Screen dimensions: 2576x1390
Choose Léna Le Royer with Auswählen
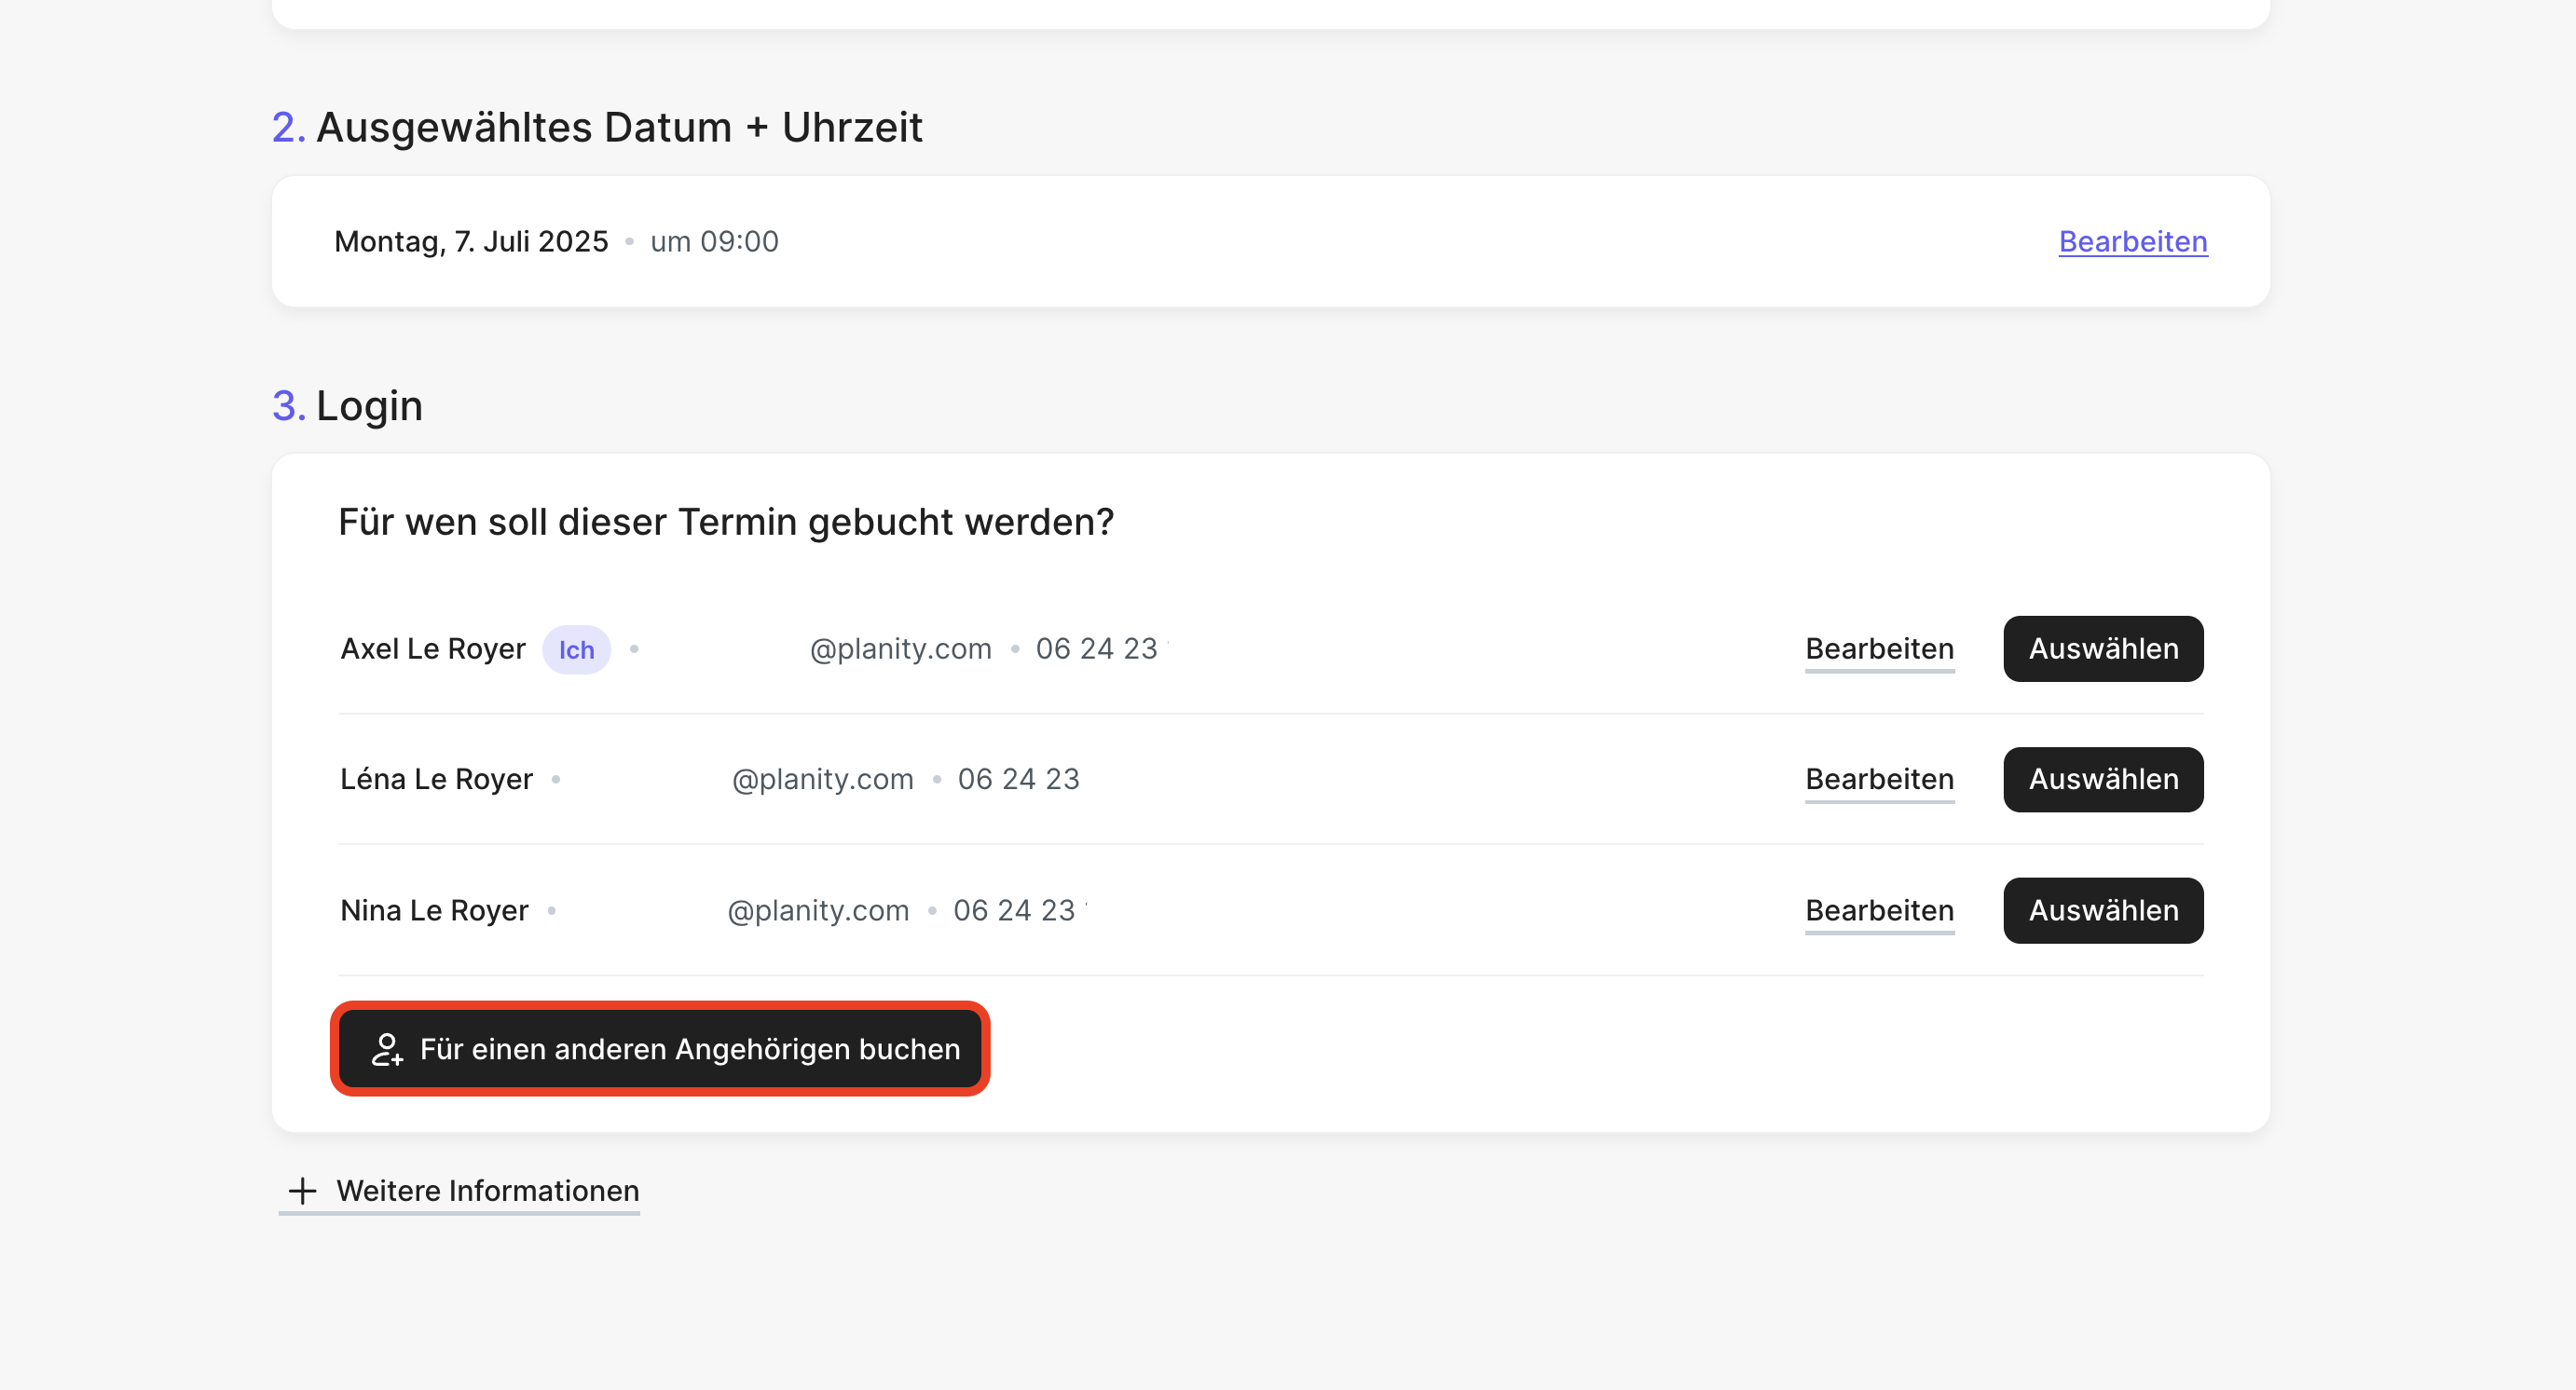(x=2102, y=780)
